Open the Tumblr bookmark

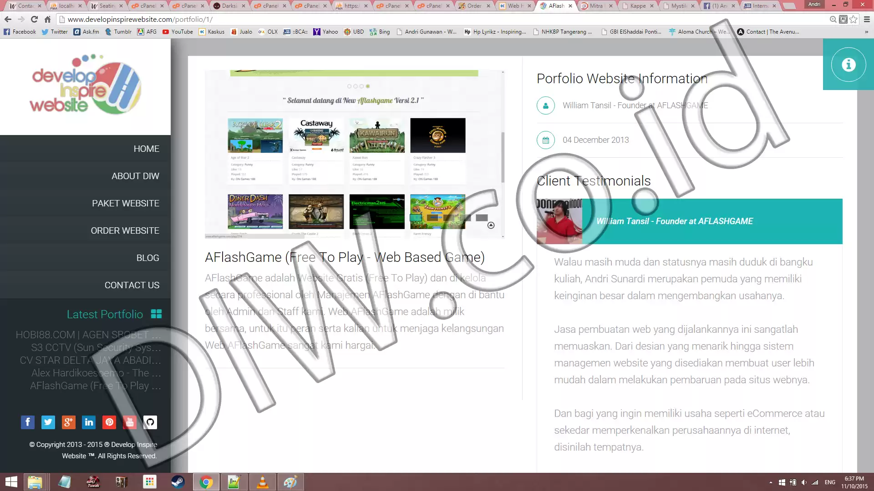tap(118, 32)
